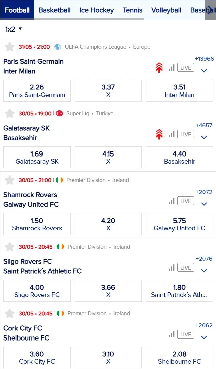Open statistics bars icon for Shamrock Rovers match

[x=172, y=201]
